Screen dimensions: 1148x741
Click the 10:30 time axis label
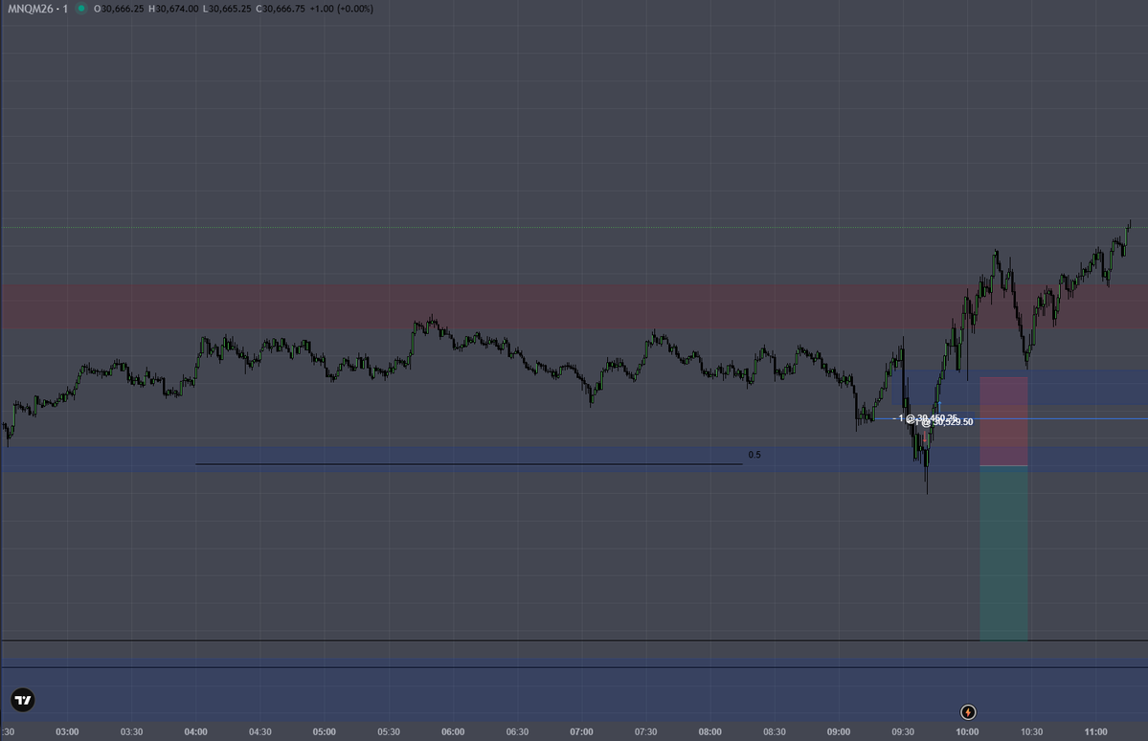tap(1031, 731)
